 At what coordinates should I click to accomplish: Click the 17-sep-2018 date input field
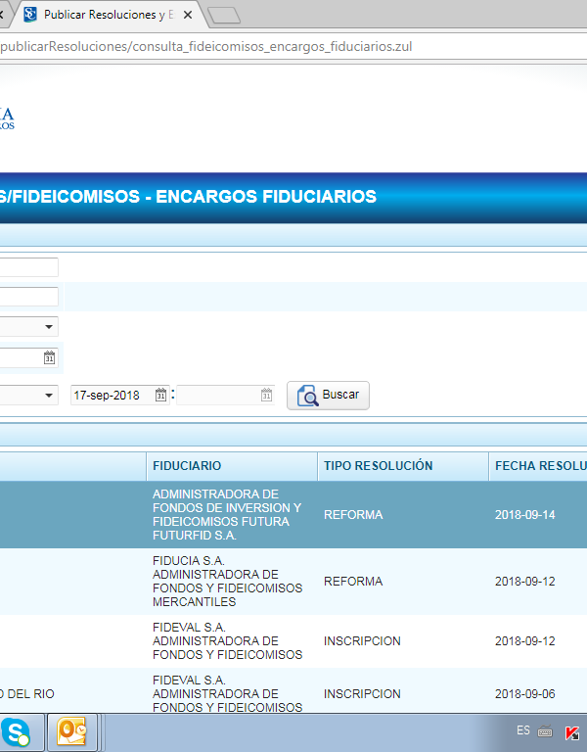[111, 396]
